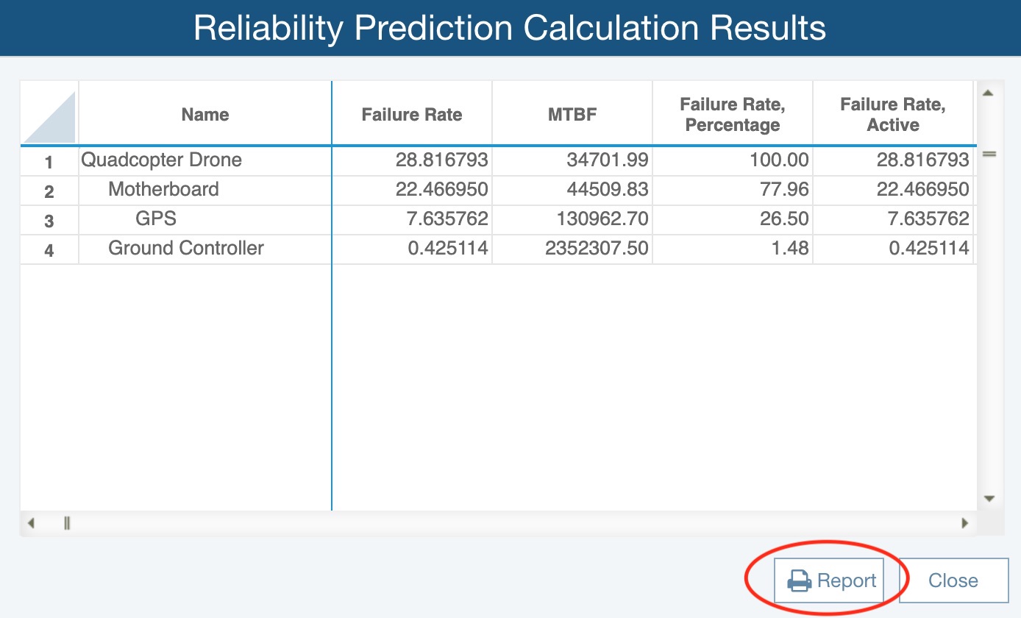Close the Reliability Prediction Results dialog
The width and height of the screenshot is (1021, 618).
click(x=953, y=580)
